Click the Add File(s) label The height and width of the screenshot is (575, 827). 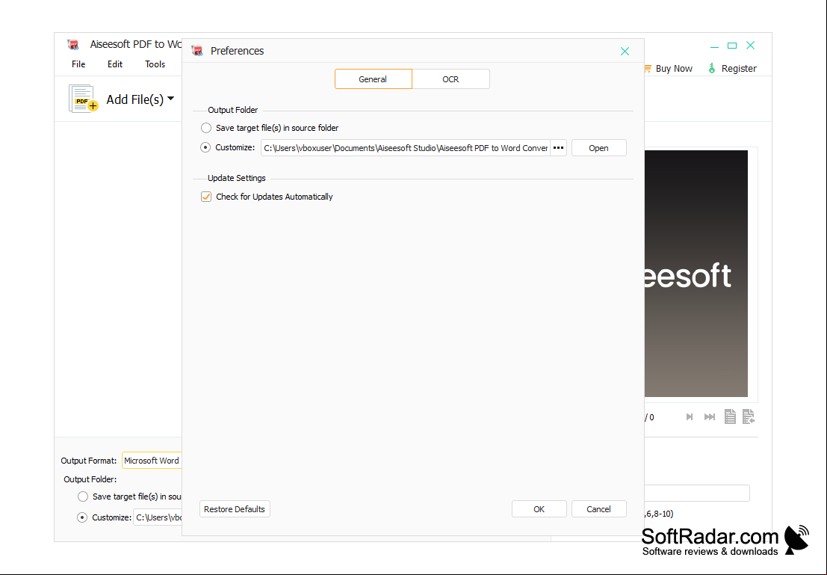pyautogui.click(x=135, y=99)
